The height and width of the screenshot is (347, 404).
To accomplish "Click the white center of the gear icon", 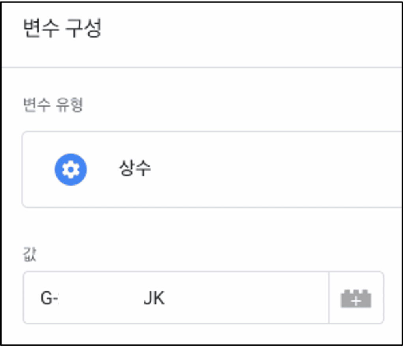I will pos(71,169).
